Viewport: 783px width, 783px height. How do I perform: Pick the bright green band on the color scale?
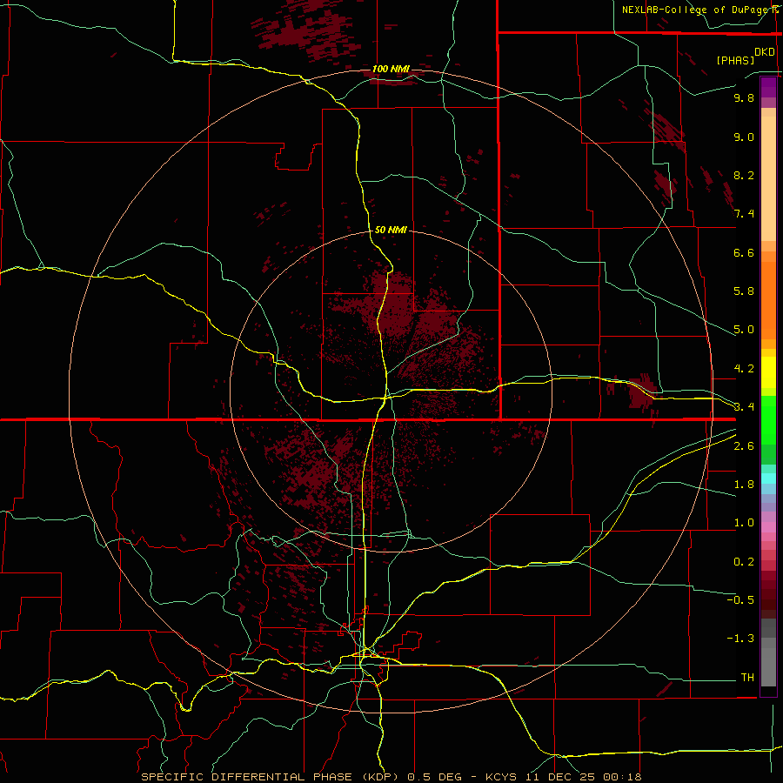[x=768, y=419]
